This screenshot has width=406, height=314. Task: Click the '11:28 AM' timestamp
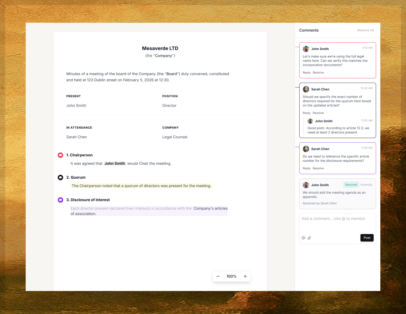click(367, 148)
